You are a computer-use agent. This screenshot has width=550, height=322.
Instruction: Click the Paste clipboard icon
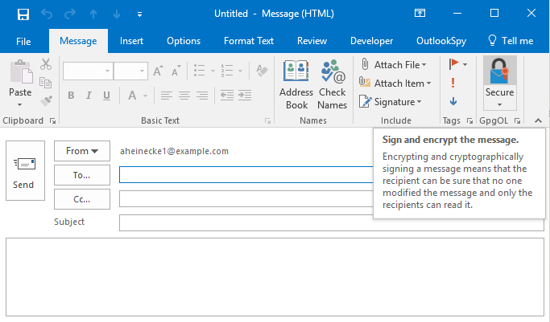pyautogui.click(x=20, y=74)
